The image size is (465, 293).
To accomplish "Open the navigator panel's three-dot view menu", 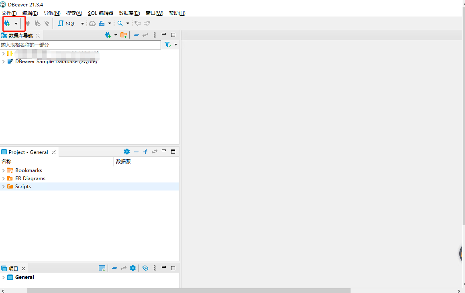I will [x=155, y=35].
